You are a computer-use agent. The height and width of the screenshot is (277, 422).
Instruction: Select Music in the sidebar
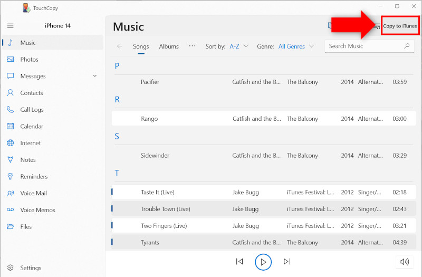[53, 43]
